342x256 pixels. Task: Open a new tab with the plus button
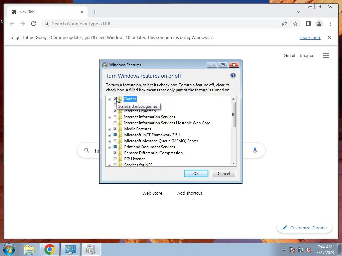tap(95, 12)
